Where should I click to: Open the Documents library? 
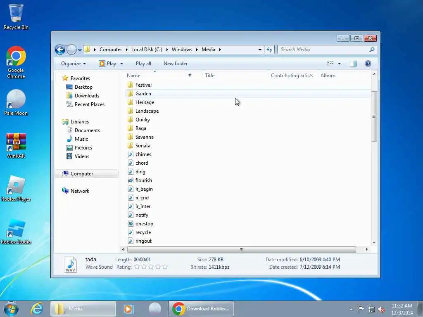coord(83,130)
